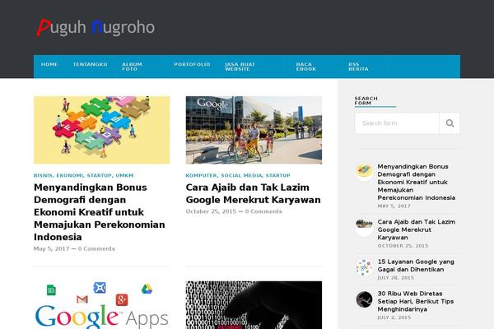
Task: Open EKONOMI category link
Action: [x=70, y=175]
